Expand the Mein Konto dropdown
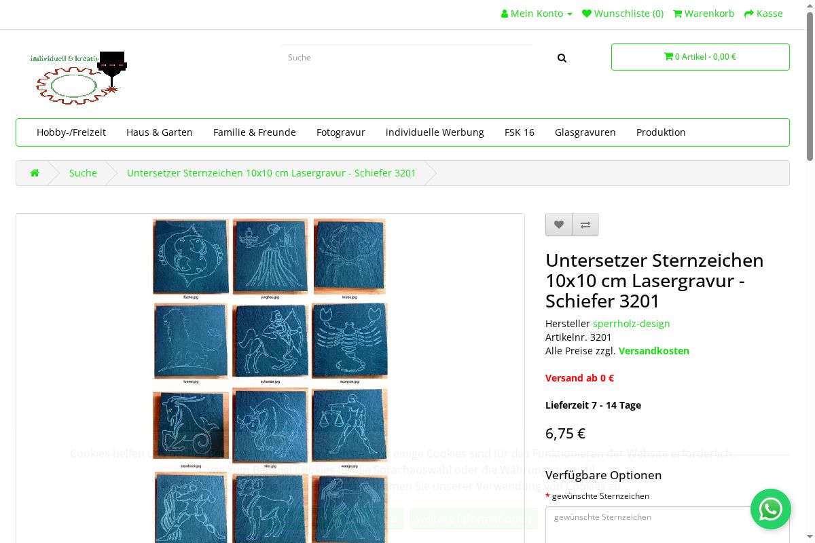The width and height of the screenshot is (815, 543). 537,14
